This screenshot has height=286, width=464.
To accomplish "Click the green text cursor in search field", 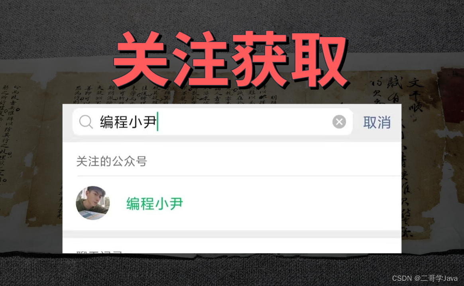I will [158, 121].
